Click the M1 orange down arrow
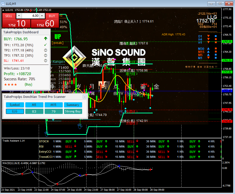235x194 pixels. tap(208, 58)
